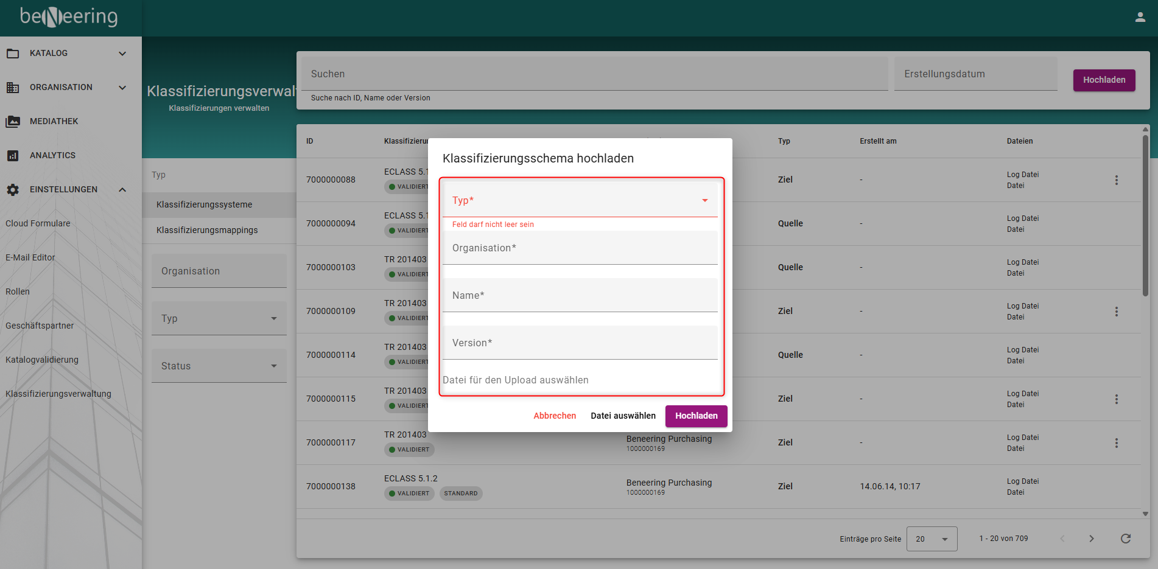Go to next page arrow

point(1091,539)
